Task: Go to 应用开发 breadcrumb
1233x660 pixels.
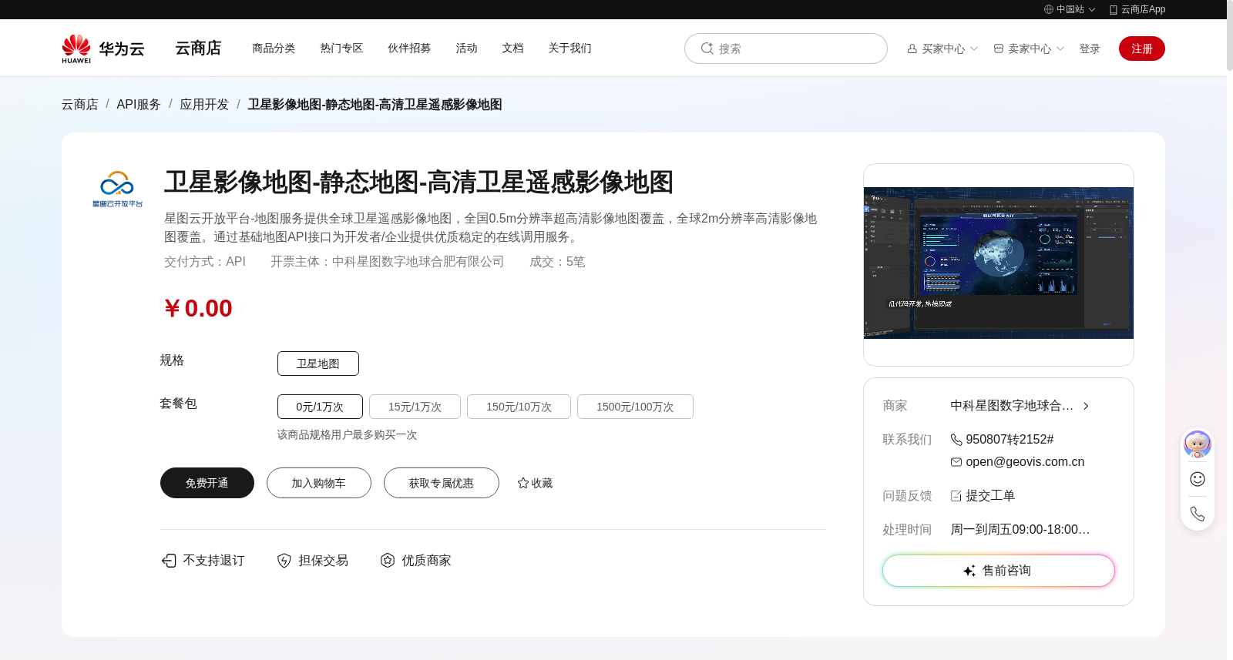Action: click(204, 104)
